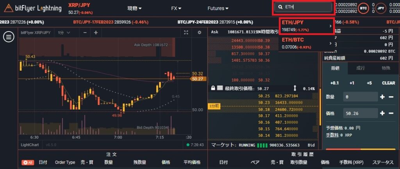Switch to the 成行 market order tab

(x=361, y=68)
